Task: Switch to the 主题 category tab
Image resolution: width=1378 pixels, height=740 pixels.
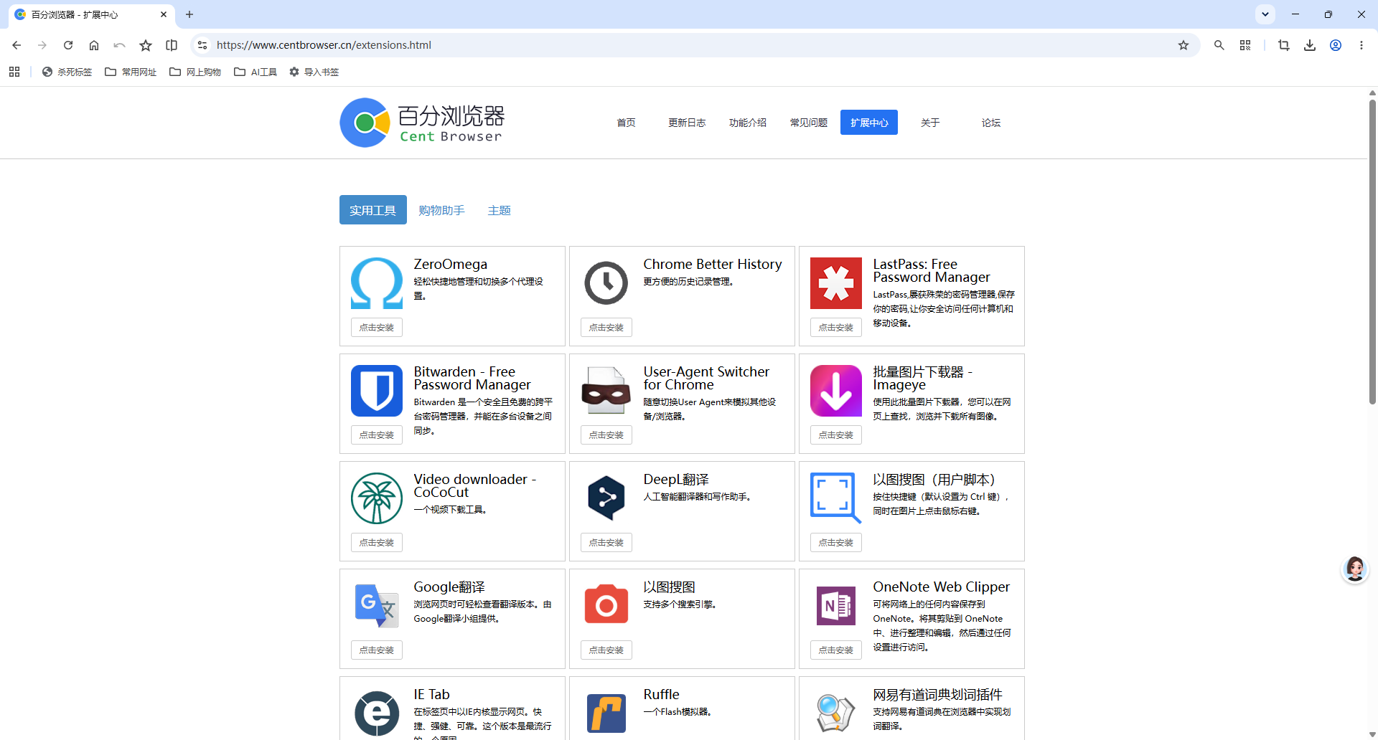Action: 500,210
